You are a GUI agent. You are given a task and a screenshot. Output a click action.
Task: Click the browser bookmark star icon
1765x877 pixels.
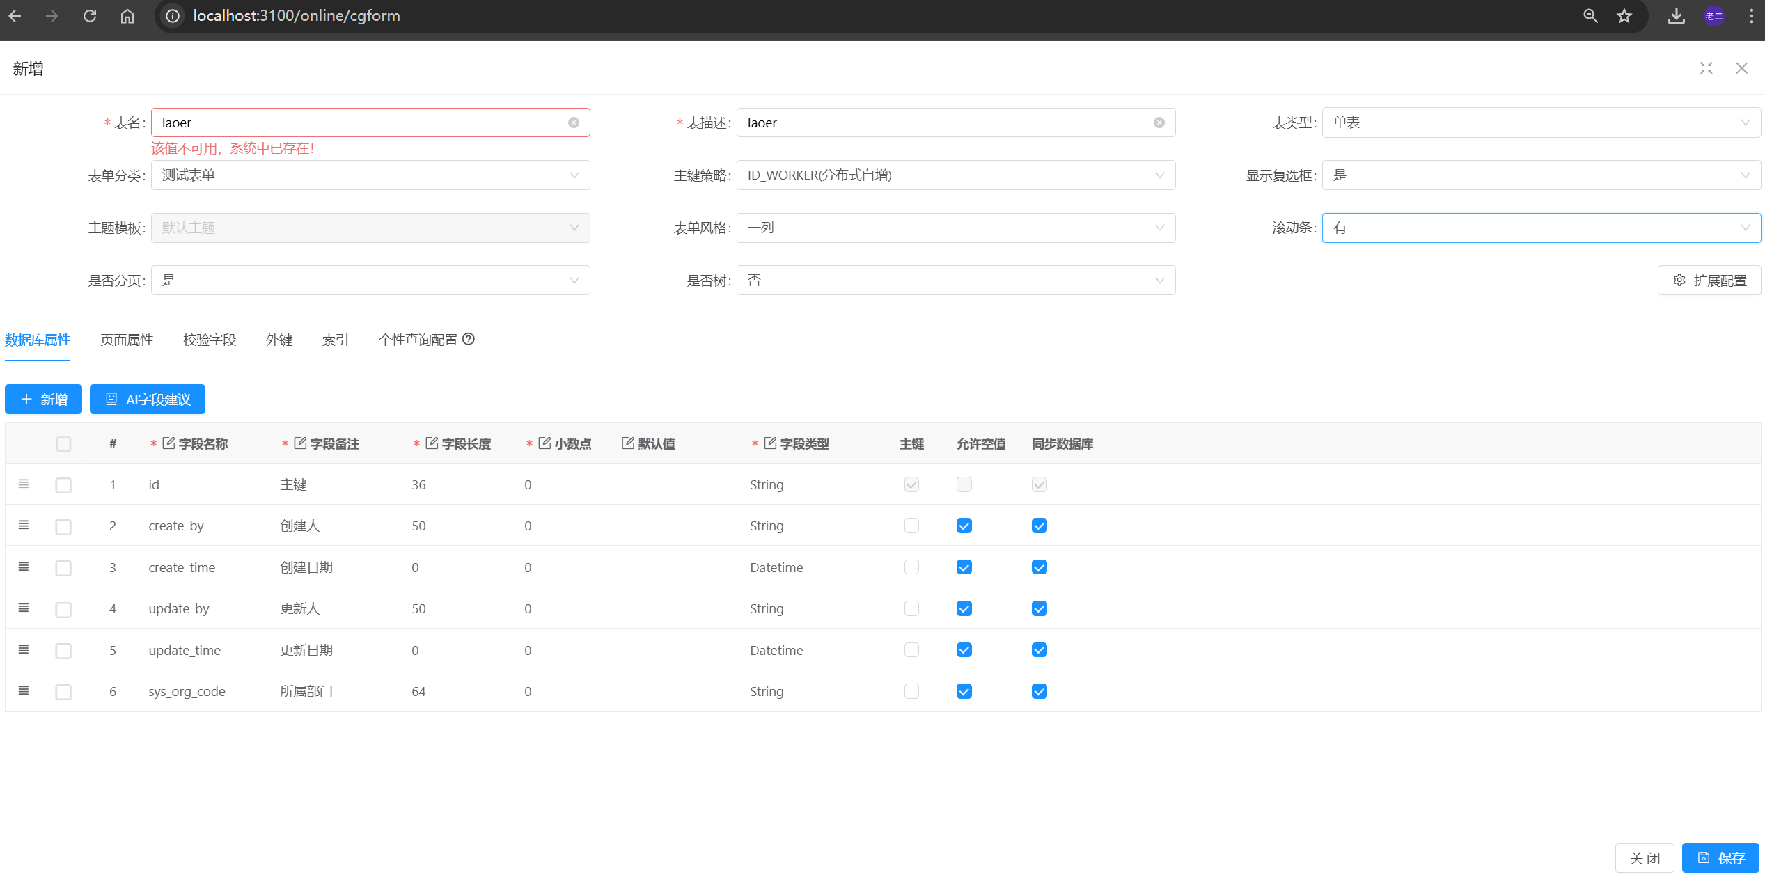pyautogui.click(x=1624, y=16)
